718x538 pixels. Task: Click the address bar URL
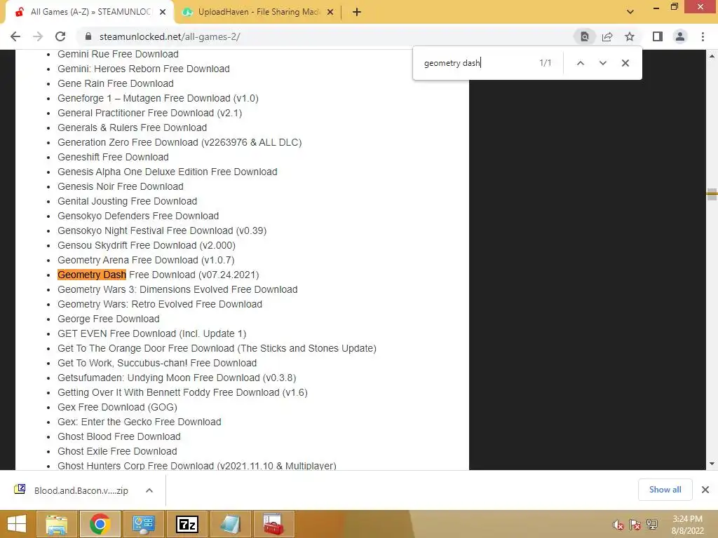pos(170,36)
